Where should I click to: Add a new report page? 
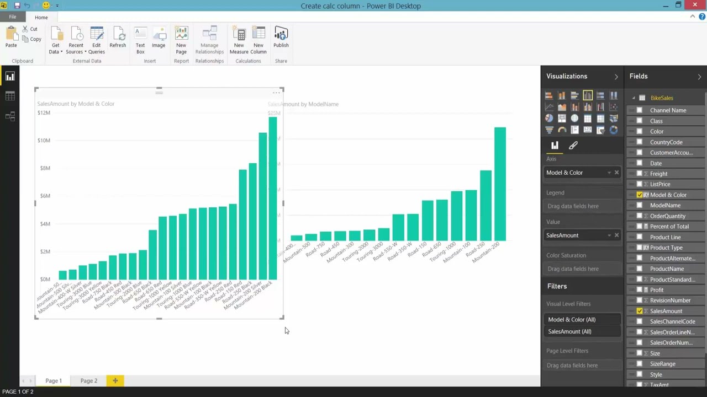(x=115, y=381)
